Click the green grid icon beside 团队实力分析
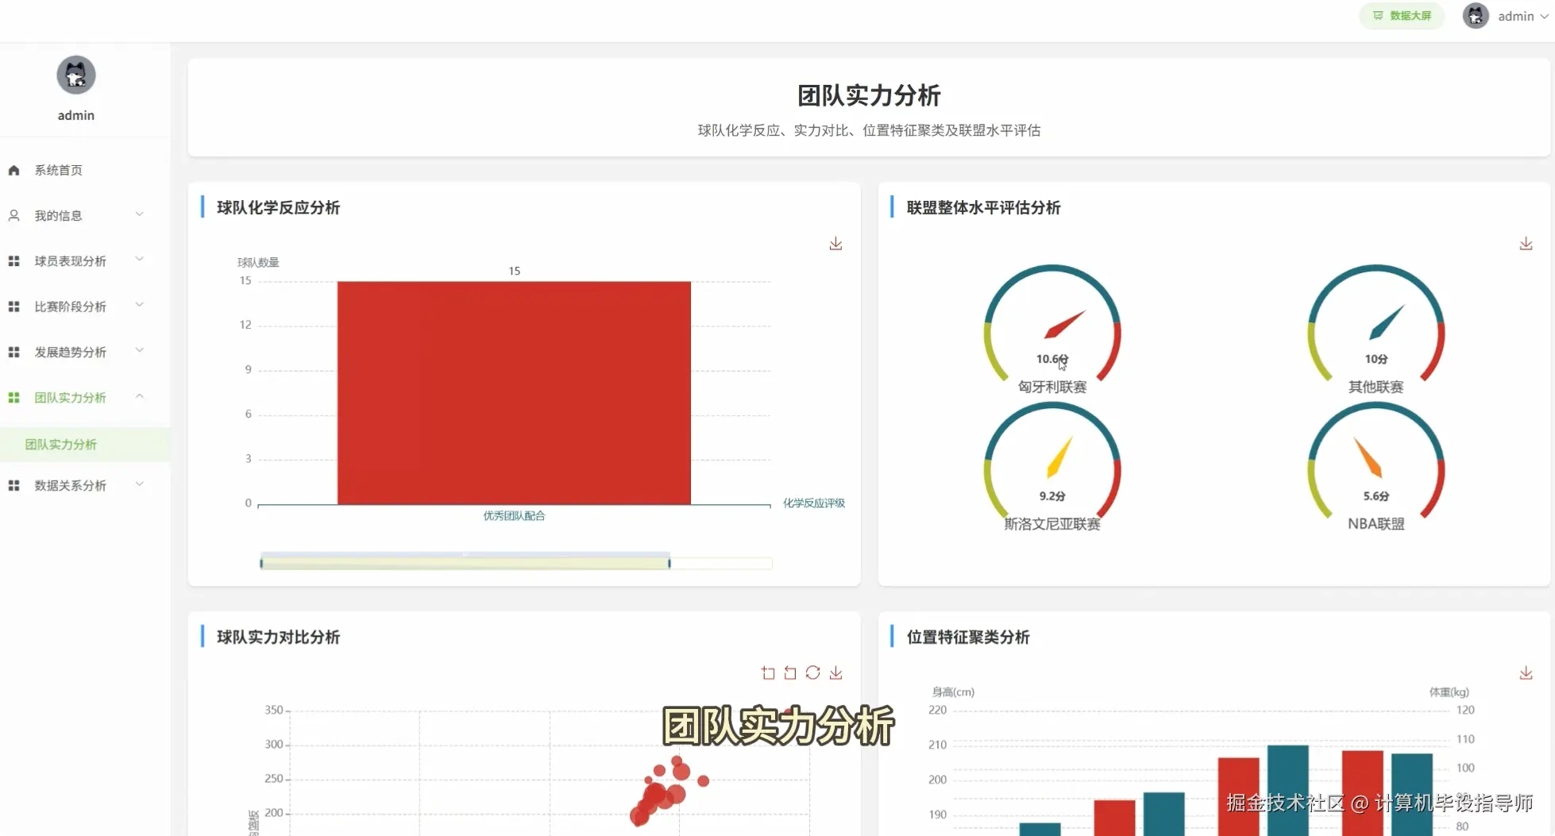 tap(14, 398)
